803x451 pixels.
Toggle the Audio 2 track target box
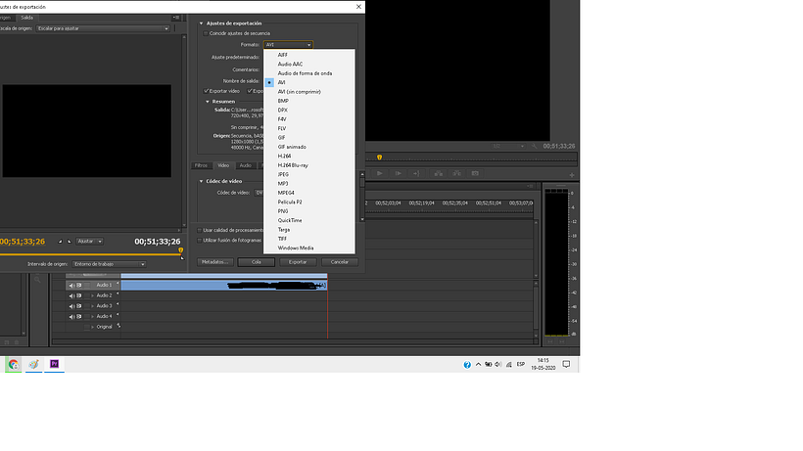pos(86,295)
